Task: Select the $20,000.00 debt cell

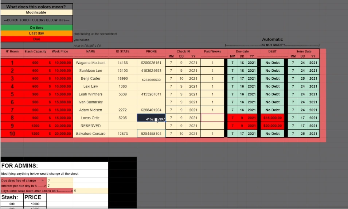Action: (x=272, y=126)
